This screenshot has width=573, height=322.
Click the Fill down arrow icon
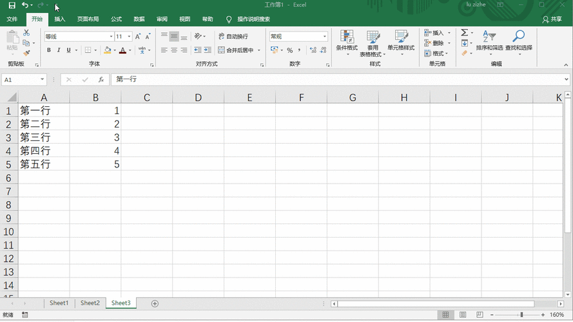point(465,43)
